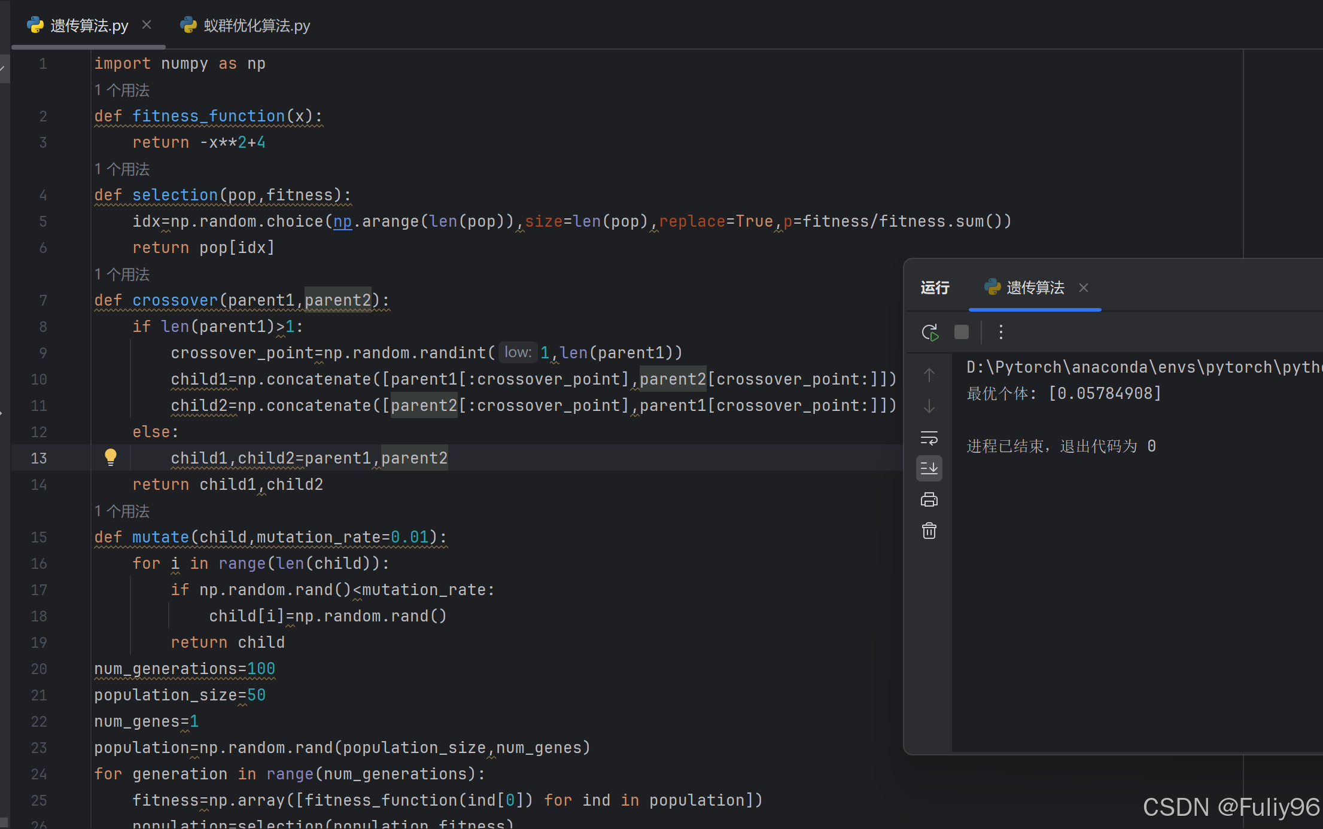Screen dimensions: 1323x829
Task: Click 'child[i]=np.random.rand()' statement
Action: 328,616
